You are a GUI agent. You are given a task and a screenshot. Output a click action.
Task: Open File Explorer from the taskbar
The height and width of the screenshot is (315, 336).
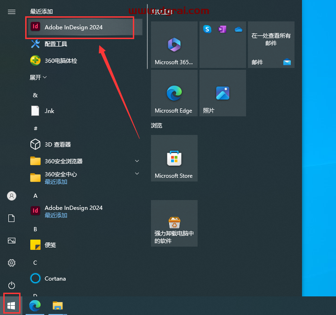58,306
